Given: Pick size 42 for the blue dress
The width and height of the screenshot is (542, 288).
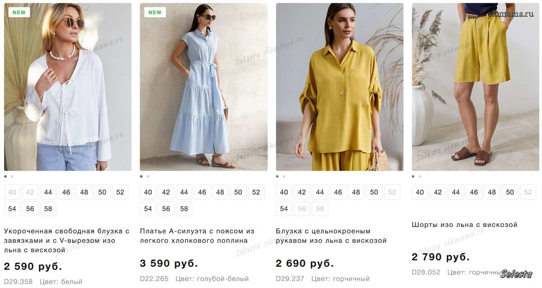Looking at the screenshot, I should pos(166,192).
